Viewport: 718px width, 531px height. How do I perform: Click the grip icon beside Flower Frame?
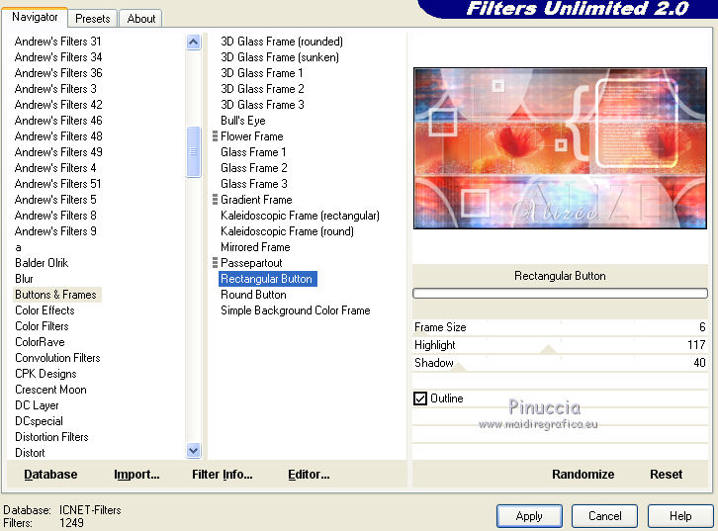coord(215,136)
